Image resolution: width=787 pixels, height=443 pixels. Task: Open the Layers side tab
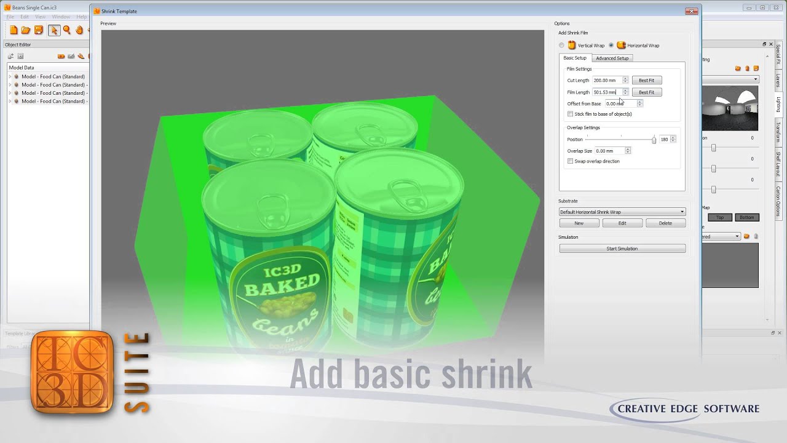click(x=778, y=81)
